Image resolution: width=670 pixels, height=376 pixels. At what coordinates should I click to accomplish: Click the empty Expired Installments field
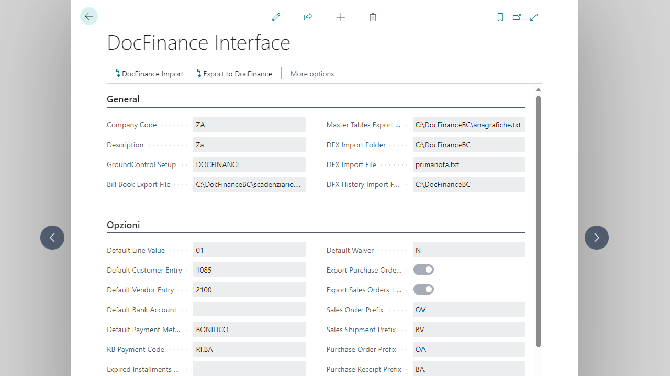(249, 369)
